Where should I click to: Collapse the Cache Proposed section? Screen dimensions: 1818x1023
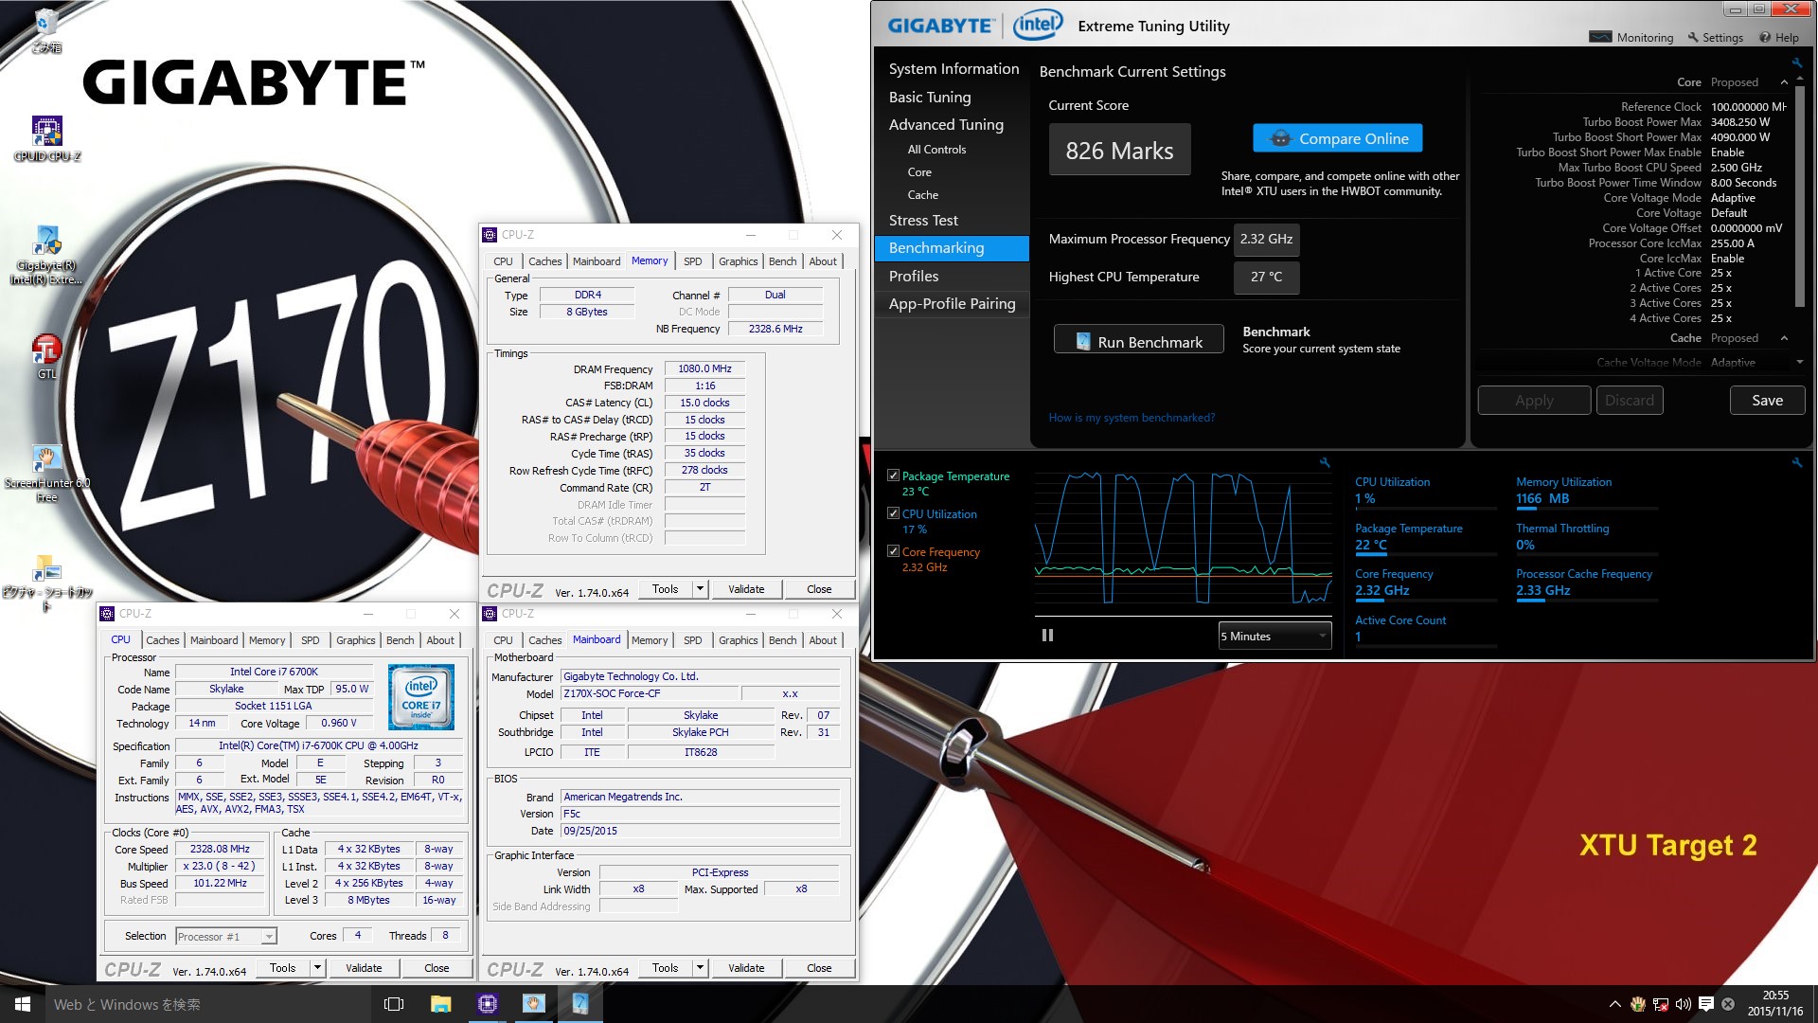pos(1784,338)
